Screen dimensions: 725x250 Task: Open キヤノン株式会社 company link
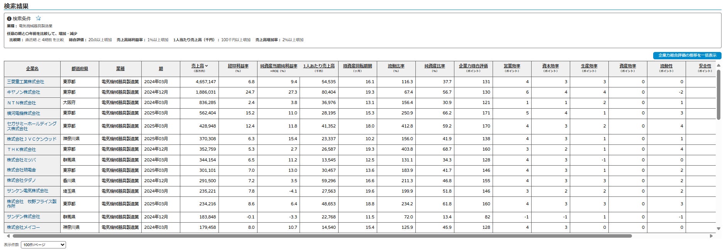[24, 92]
